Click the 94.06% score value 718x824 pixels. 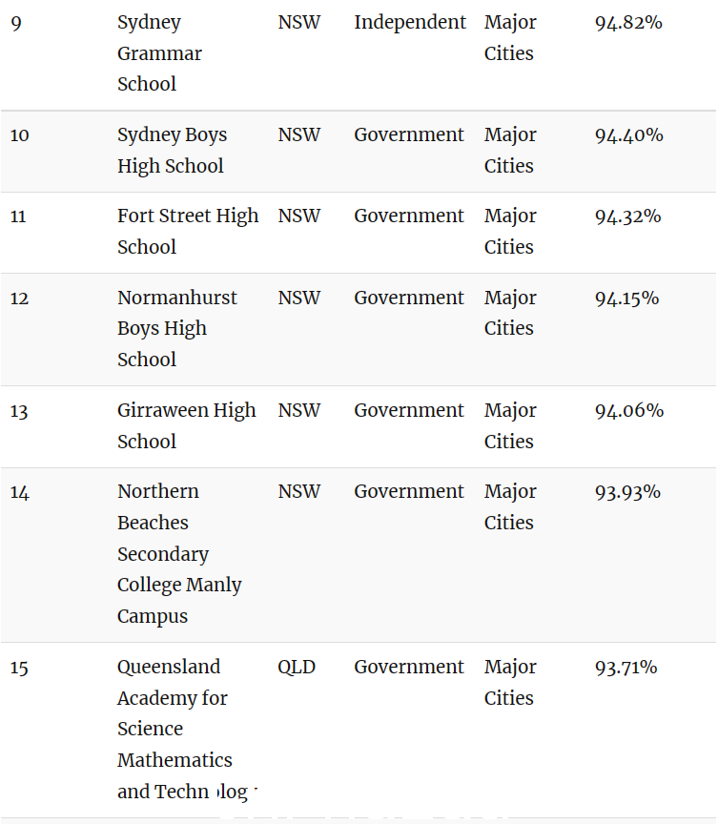point(629,410)
